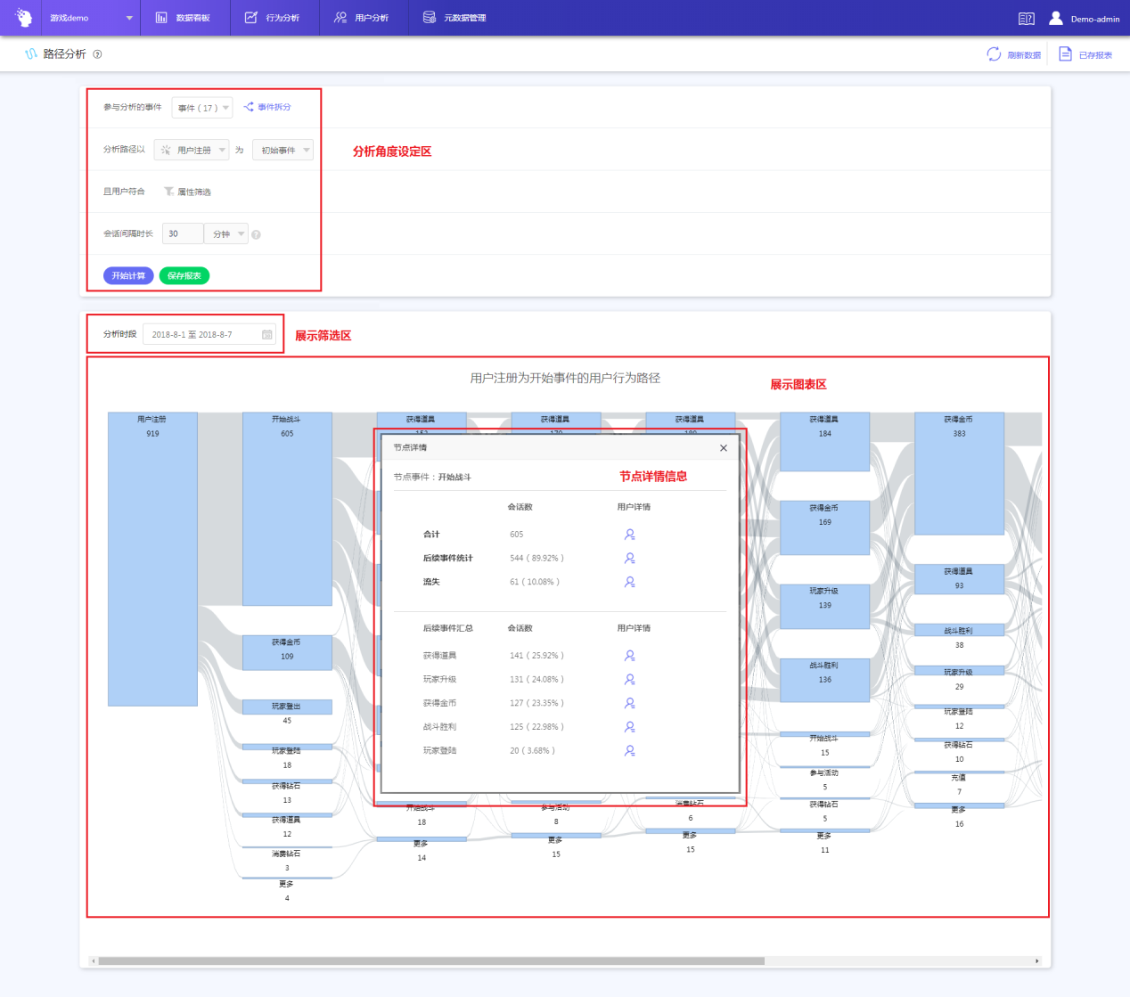Expand the 事件(17) dropdown

pos(202,108)
